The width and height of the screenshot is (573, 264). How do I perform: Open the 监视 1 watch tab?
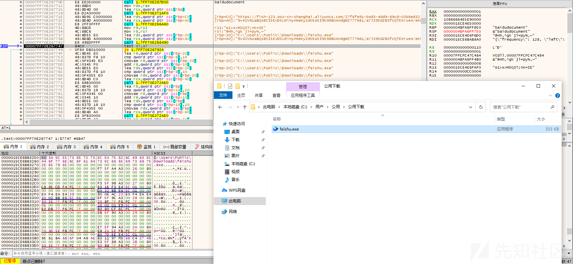146,146
